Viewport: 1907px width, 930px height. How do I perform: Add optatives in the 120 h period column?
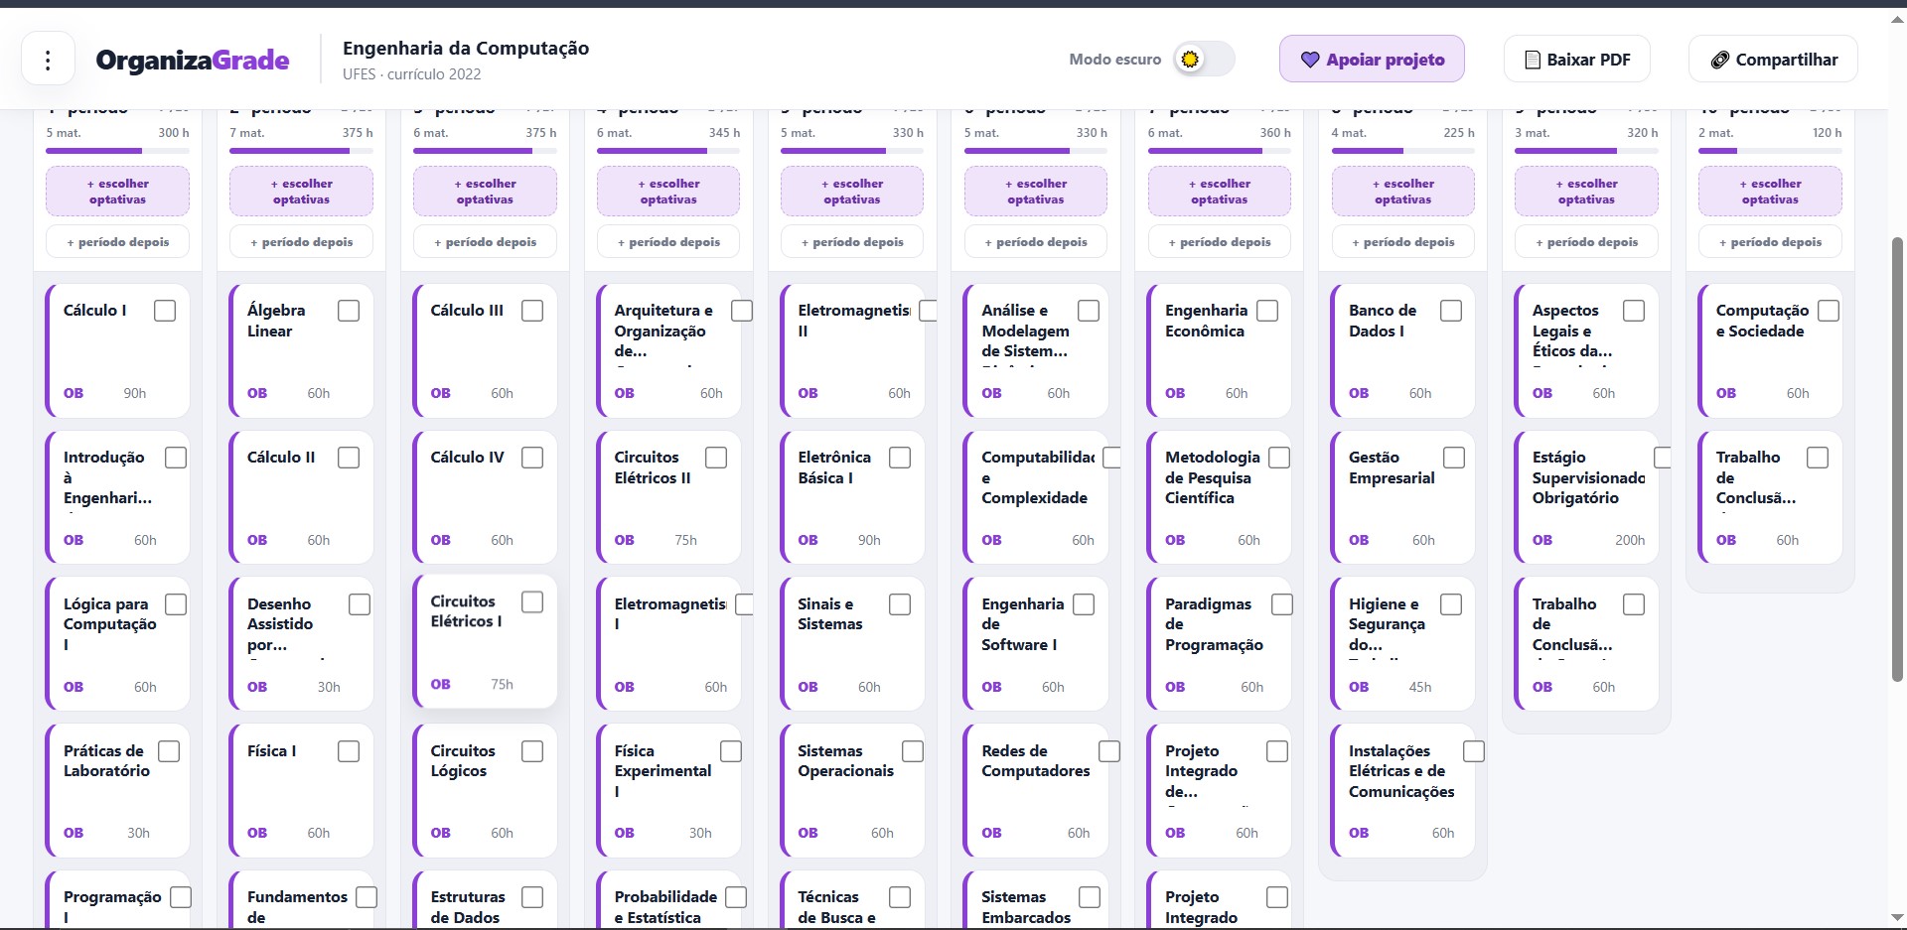tap(1770, 192)
